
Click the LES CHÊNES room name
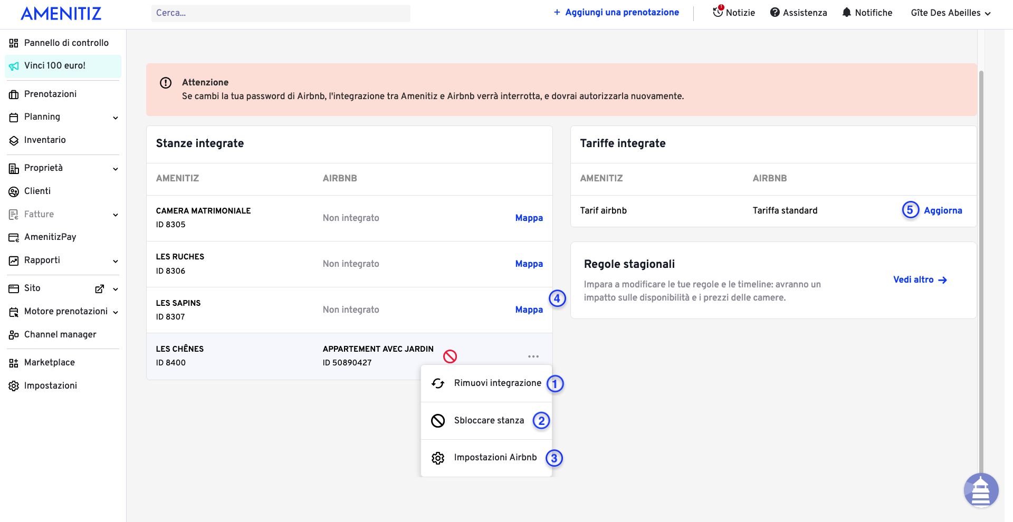pyautogui.click(x=180, y=349)
